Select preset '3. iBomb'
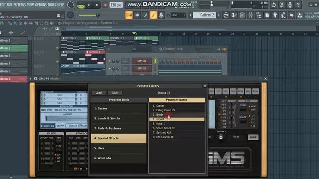The width and height of the screenshot is (319, 179). point(177,115)
